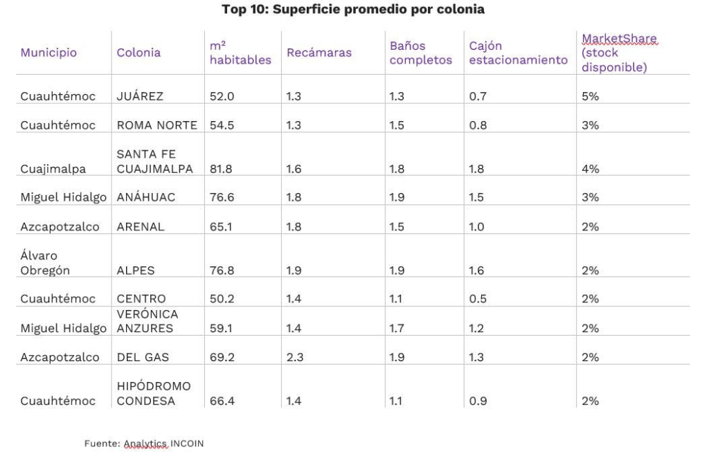Image resolution: width=709 pixels, height=456 pixels.
Task: Click the m² habitables header
Action: 240,53
